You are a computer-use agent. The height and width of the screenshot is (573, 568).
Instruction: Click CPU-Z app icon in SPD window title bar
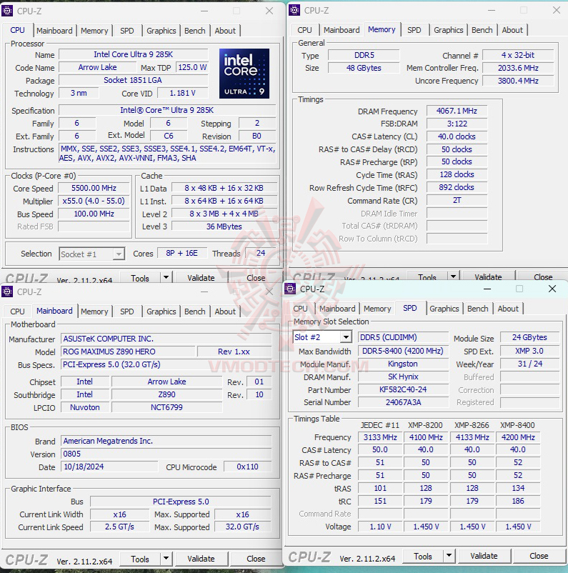click(290, 289)
